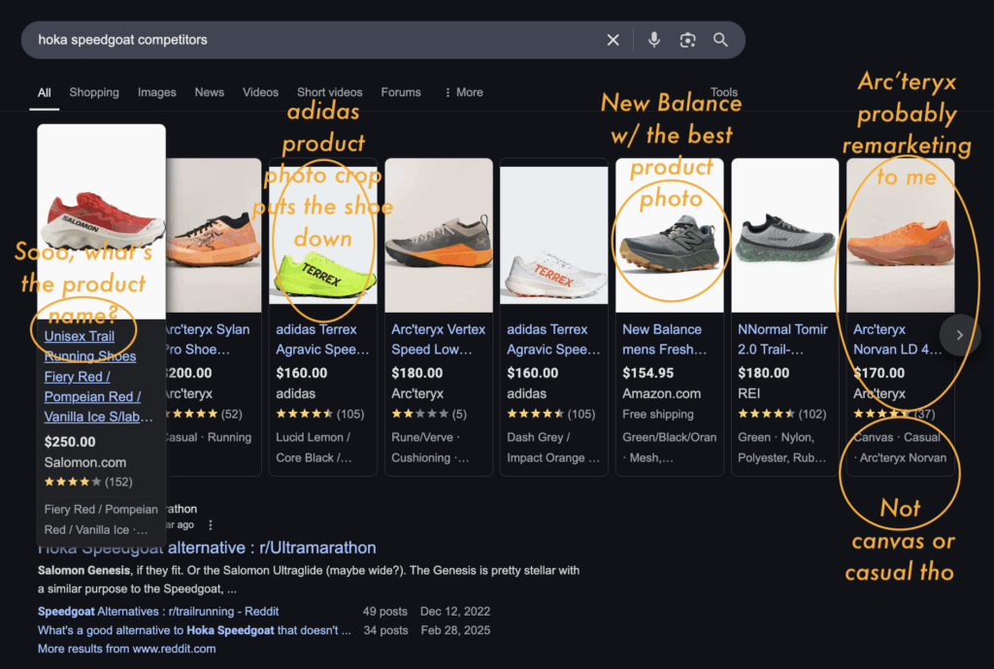Click the Salomon.com seller name
The image size is (994, 669).
[x=85, y=463]
